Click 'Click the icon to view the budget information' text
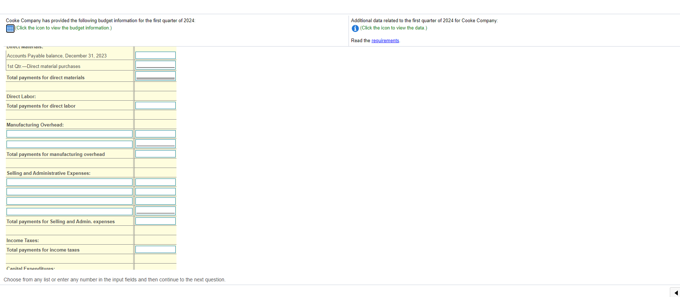Viewport: 680px width, 297px height. tap(64, 28)
